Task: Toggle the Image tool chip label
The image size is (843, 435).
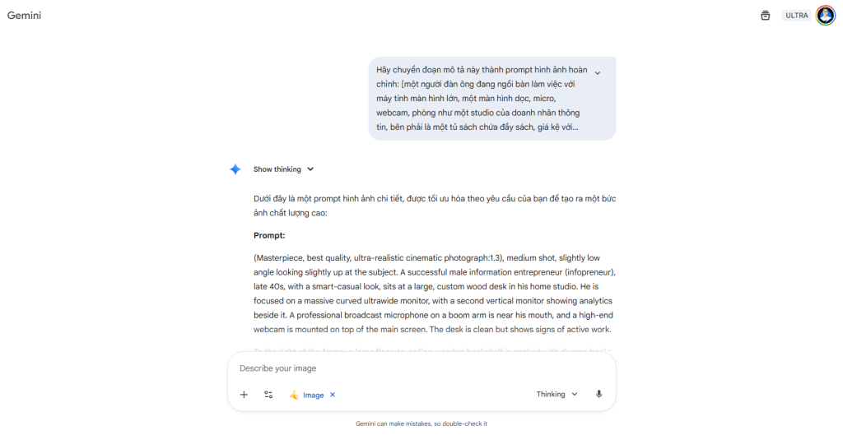Action: 313,395
